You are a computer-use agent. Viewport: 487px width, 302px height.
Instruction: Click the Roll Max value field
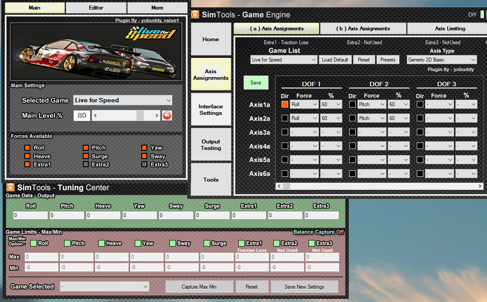coord(41,257)
